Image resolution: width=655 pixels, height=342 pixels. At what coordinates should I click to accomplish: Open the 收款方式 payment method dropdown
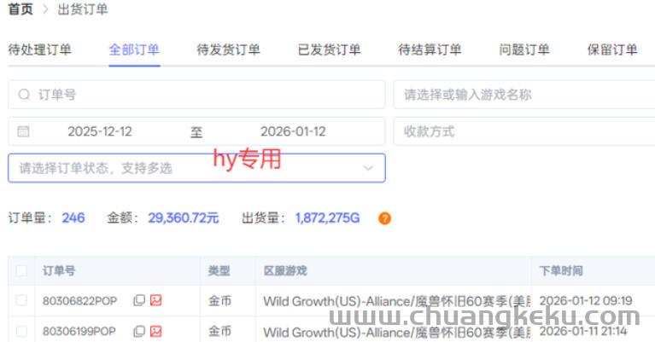(523, 131)
